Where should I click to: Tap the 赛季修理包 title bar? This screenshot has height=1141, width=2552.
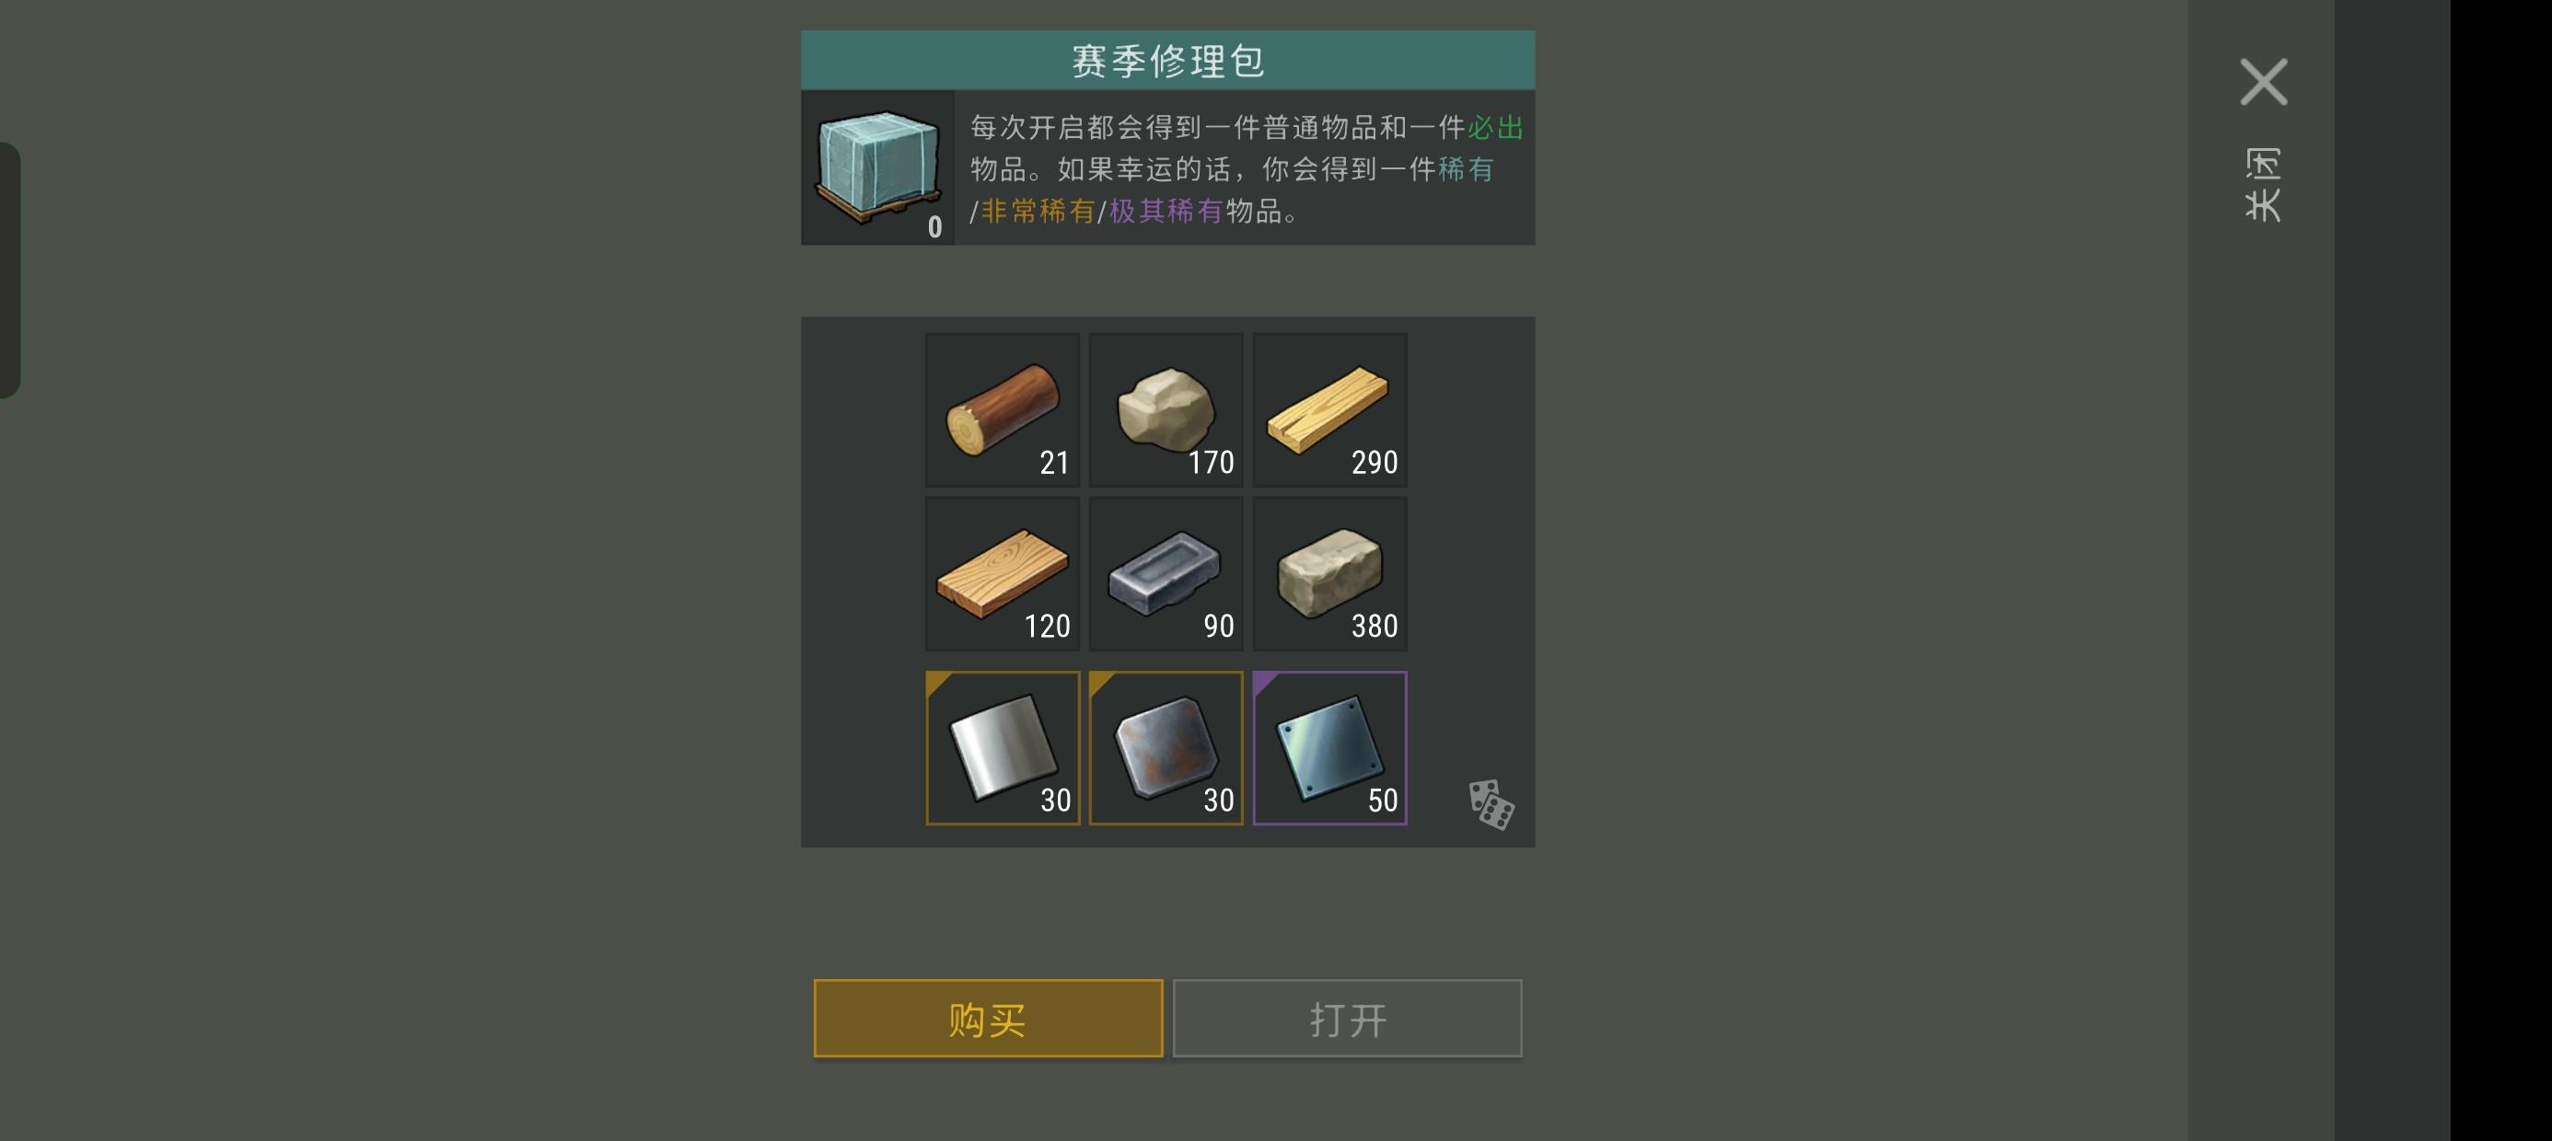pos(1168,61)
